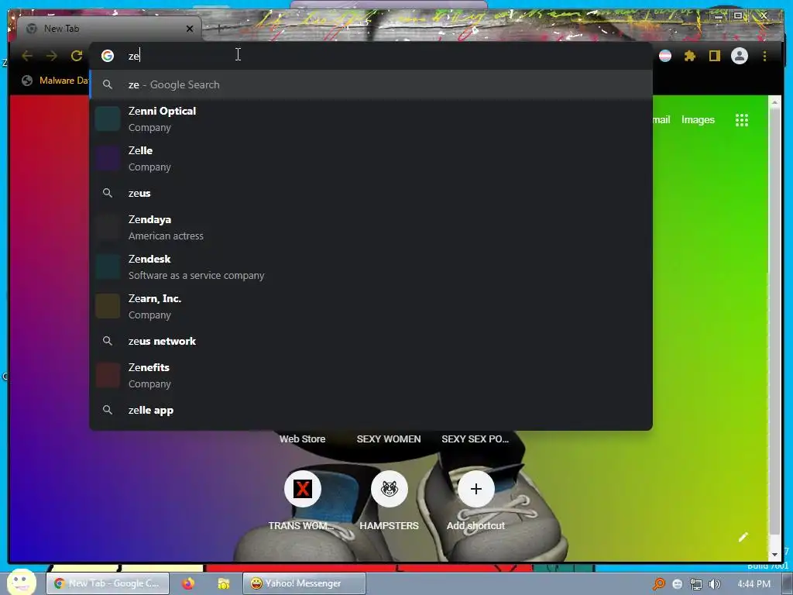Choose the Zendesk suggestion
Viewport: 793px width, 595px height.
point(371,267)
